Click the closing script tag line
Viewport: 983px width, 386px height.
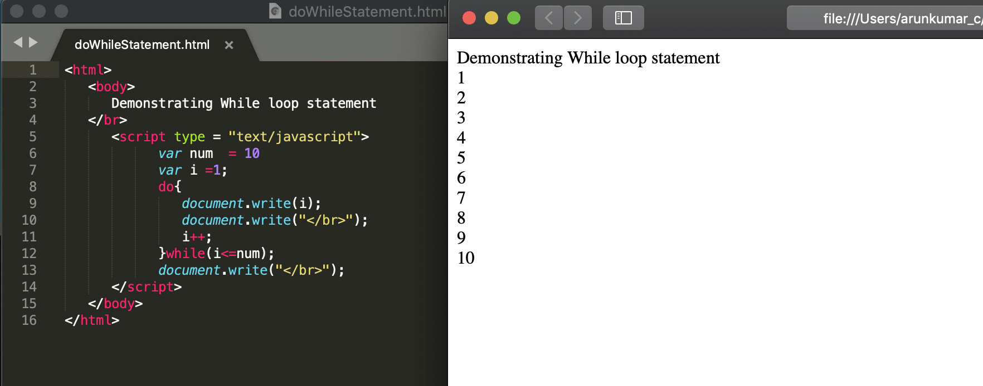click(147, 287)
